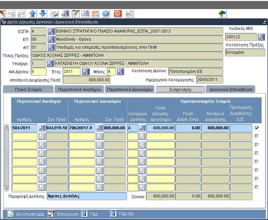This screenshot has width=268, height=220.
Task: Open lookup list next to ΑΠ field
Action: 51,47
